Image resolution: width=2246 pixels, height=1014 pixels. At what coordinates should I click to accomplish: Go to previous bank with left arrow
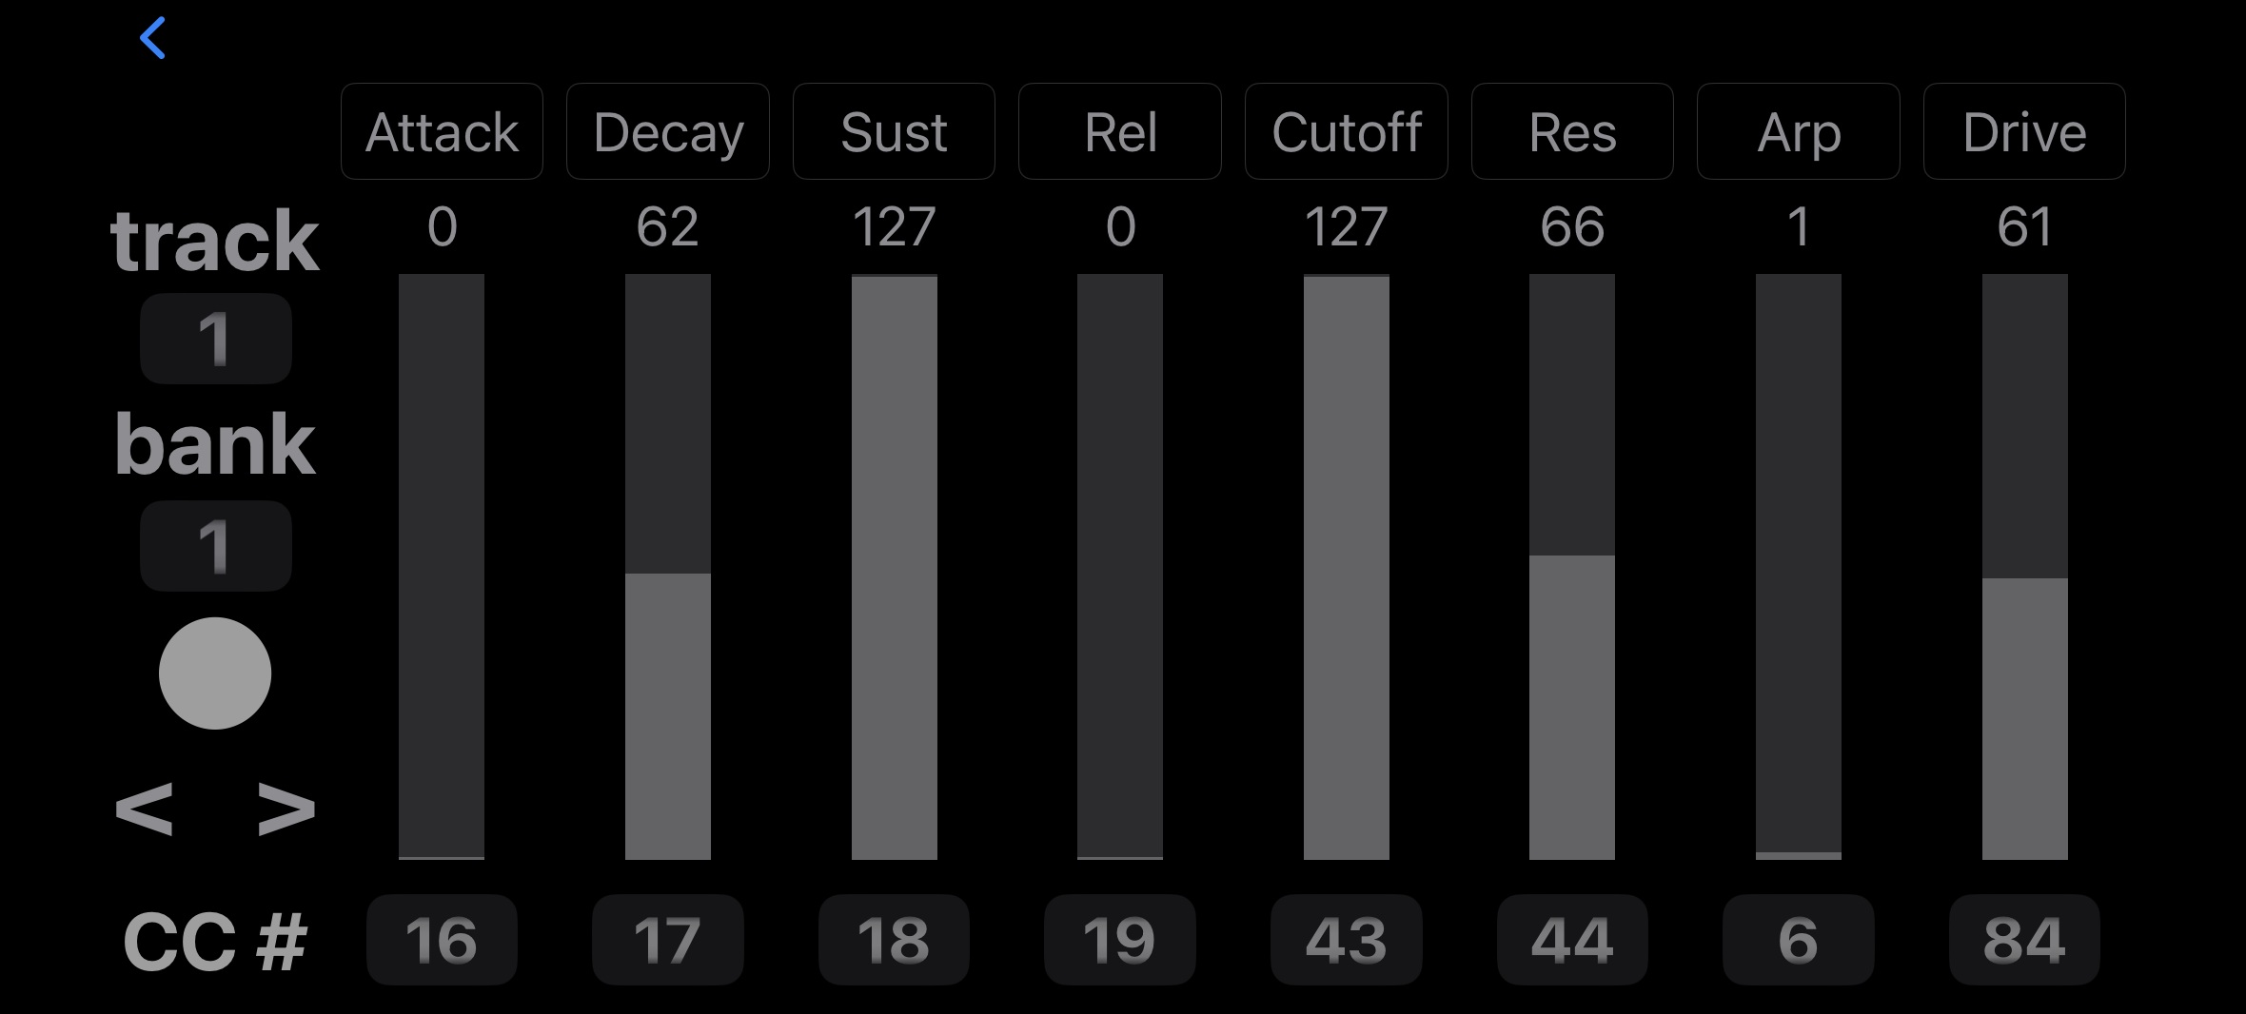pos(145,809)
